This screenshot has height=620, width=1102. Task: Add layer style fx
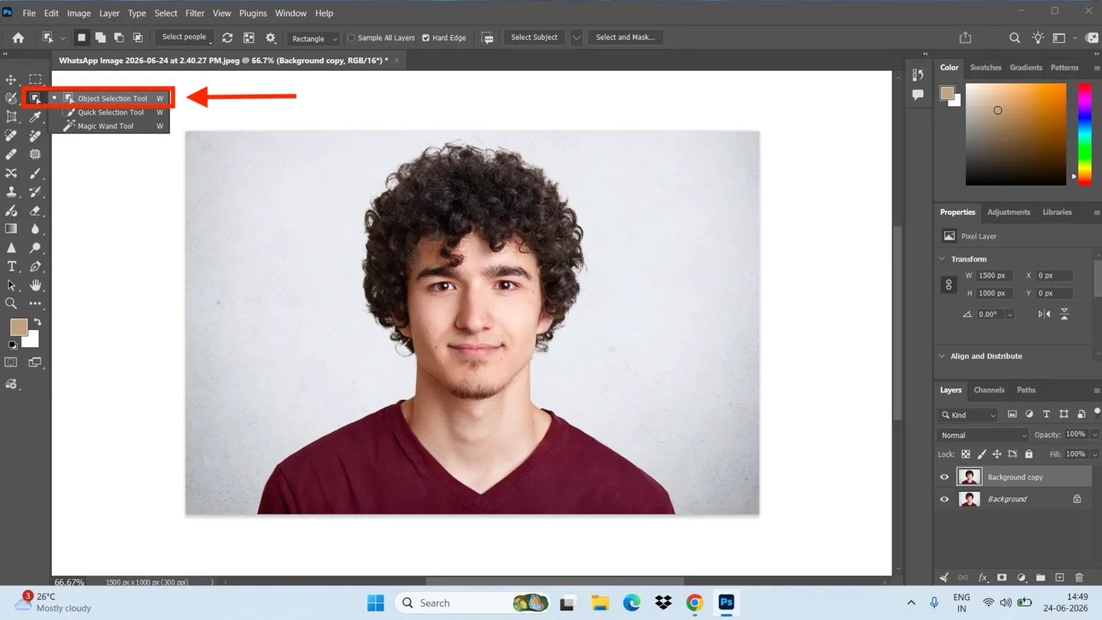(983, 577)
